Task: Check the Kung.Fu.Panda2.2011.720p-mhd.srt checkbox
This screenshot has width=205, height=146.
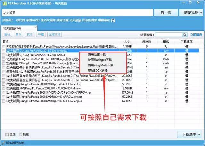Action: pos(4,55)
